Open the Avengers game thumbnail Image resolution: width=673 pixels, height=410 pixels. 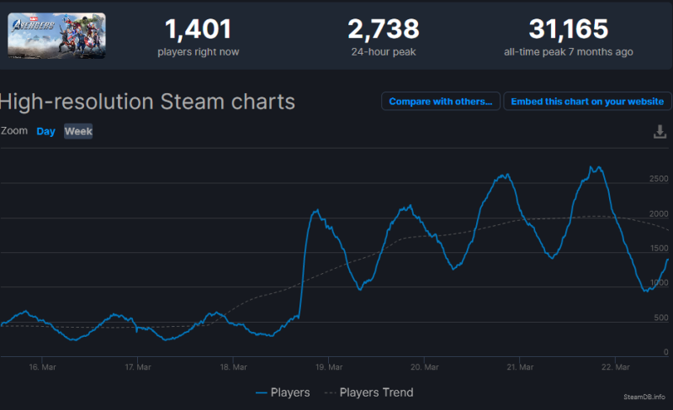pos(56,35)
